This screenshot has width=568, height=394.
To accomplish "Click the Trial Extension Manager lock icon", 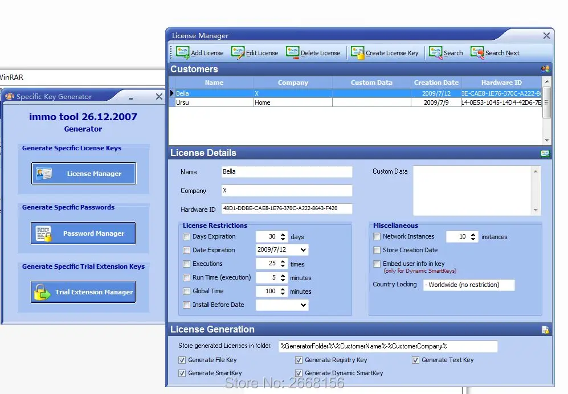I will [x=42, y=292].
